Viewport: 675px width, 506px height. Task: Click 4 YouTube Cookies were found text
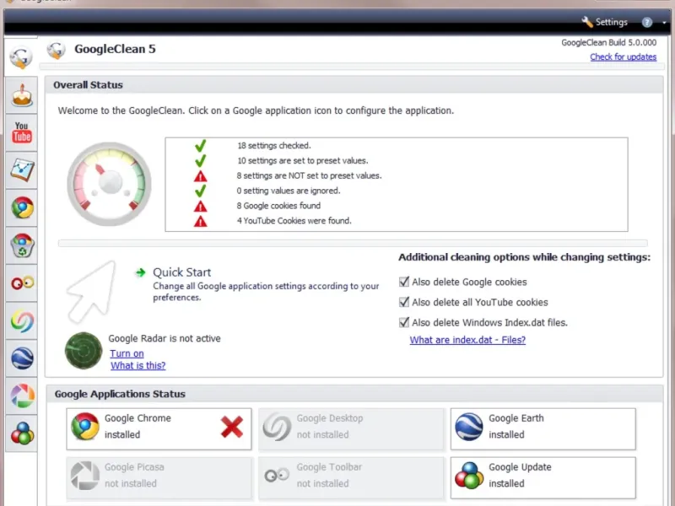(x=294, y=221)
